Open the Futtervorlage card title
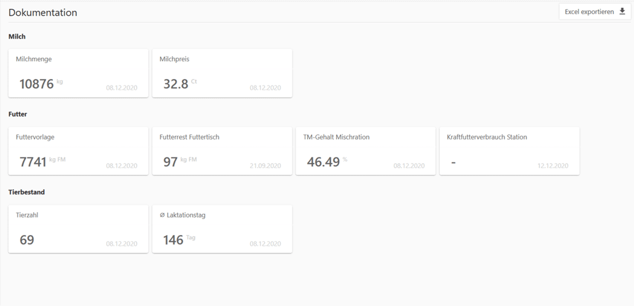The image size is (634, 306). 35,137
